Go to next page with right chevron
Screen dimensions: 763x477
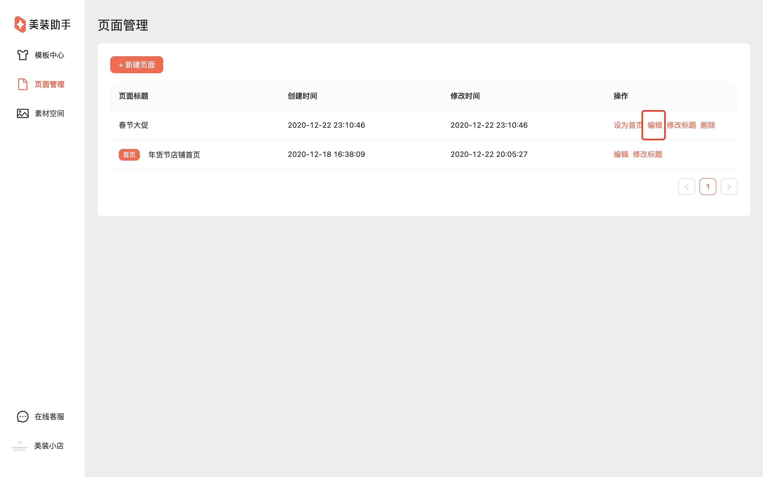pyautogui.click(x=729, y=187)
